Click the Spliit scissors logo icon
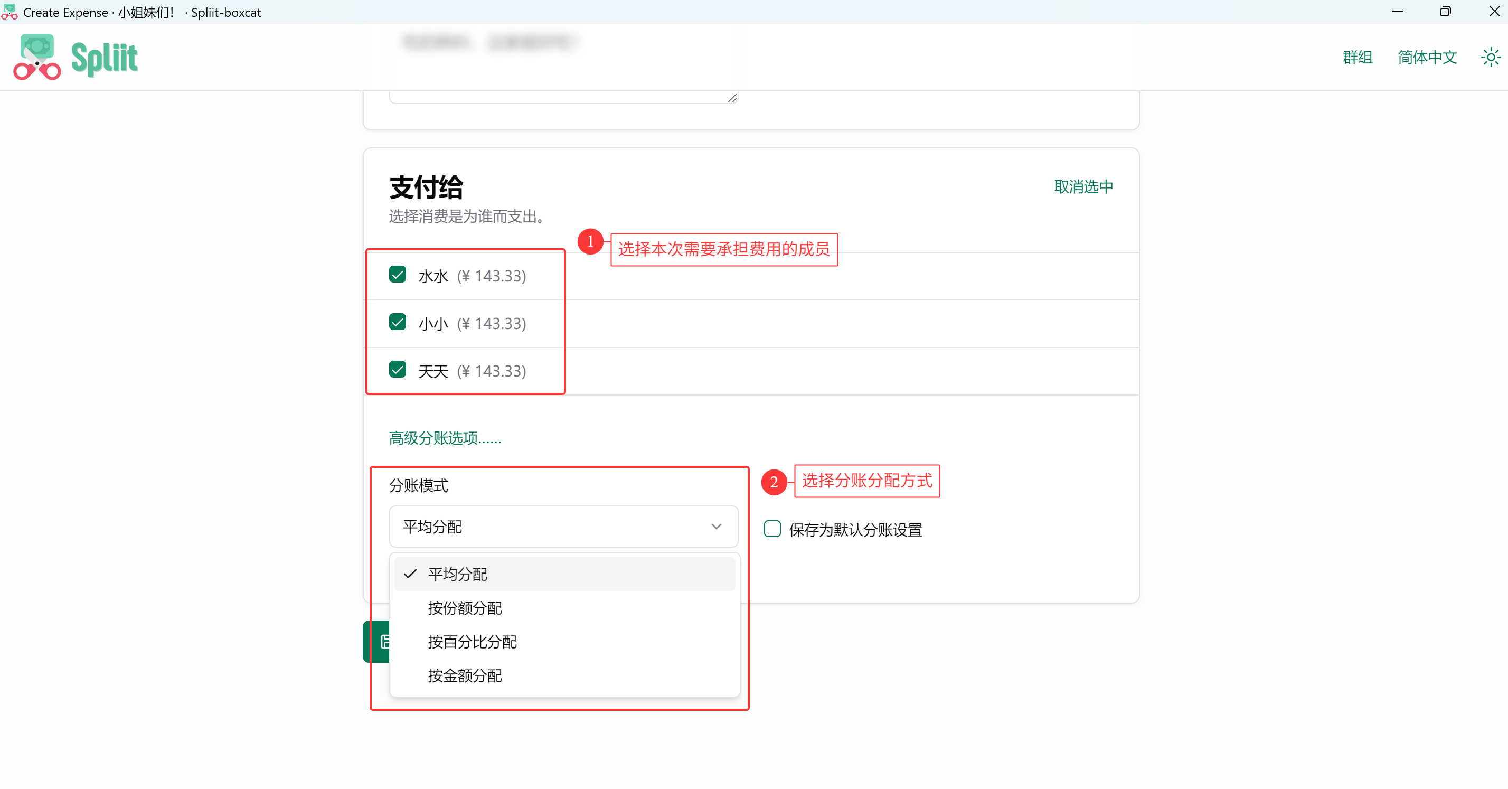Image resolution: width=1508 pixels, height=789 pixels. (x=37, y=57)
